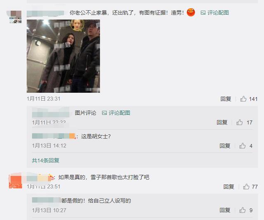The width and height of the screenshot is (264, 220).
Task: Reply to the 这是胡女士 comment
Action: 225,146
